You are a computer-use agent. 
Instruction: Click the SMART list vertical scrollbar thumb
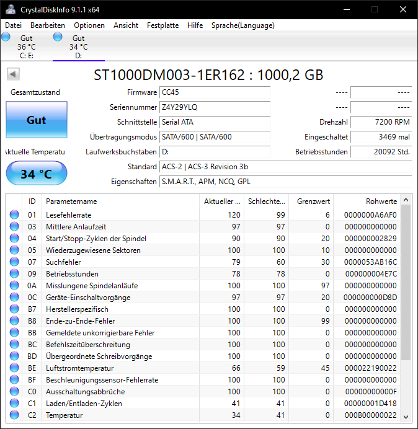406,282
